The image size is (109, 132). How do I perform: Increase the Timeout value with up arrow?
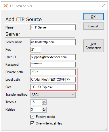point(44,101)
